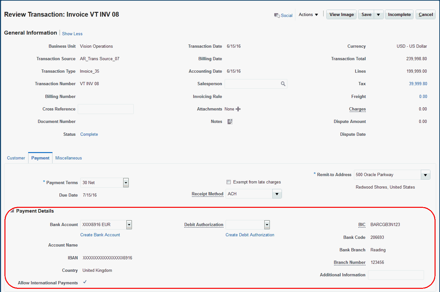
Task: Click the Receipt Method field label
Action: tap(207, 194)
